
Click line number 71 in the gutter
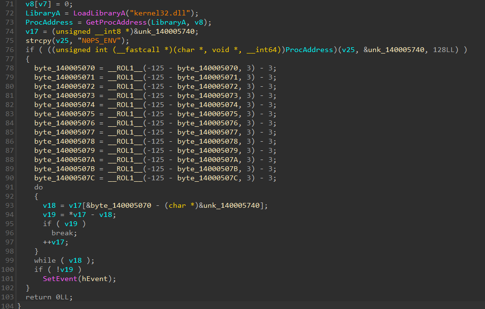coord(10,4)
